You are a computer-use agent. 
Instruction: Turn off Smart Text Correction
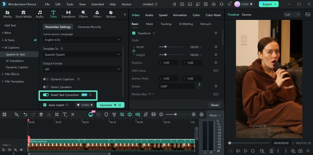pyautogui.click(x=46, y=95)
